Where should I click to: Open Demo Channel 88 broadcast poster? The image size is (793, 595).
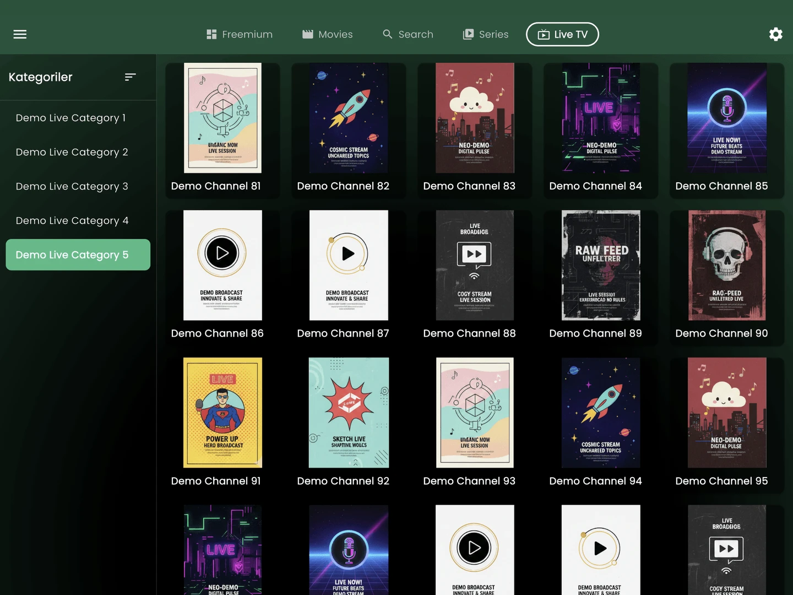(x=475, y=265)
